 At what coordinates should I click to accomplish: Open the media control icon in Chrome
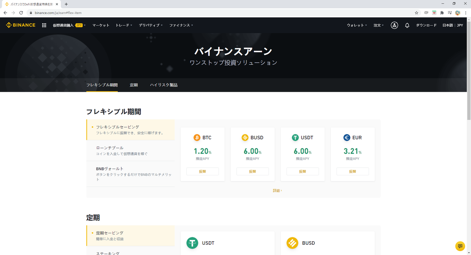(450, 13)
